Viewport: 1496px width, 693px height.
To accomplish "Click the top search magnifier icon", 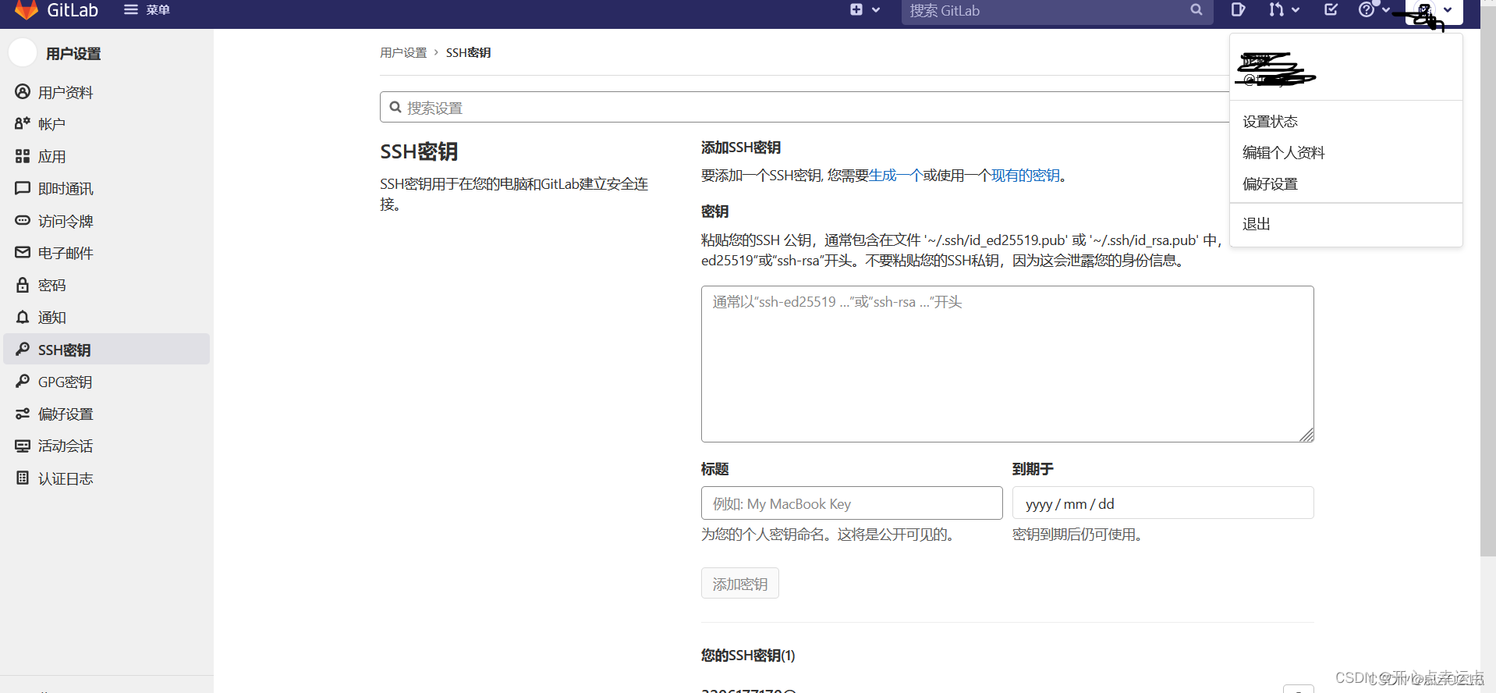I will coord(1196,10).
